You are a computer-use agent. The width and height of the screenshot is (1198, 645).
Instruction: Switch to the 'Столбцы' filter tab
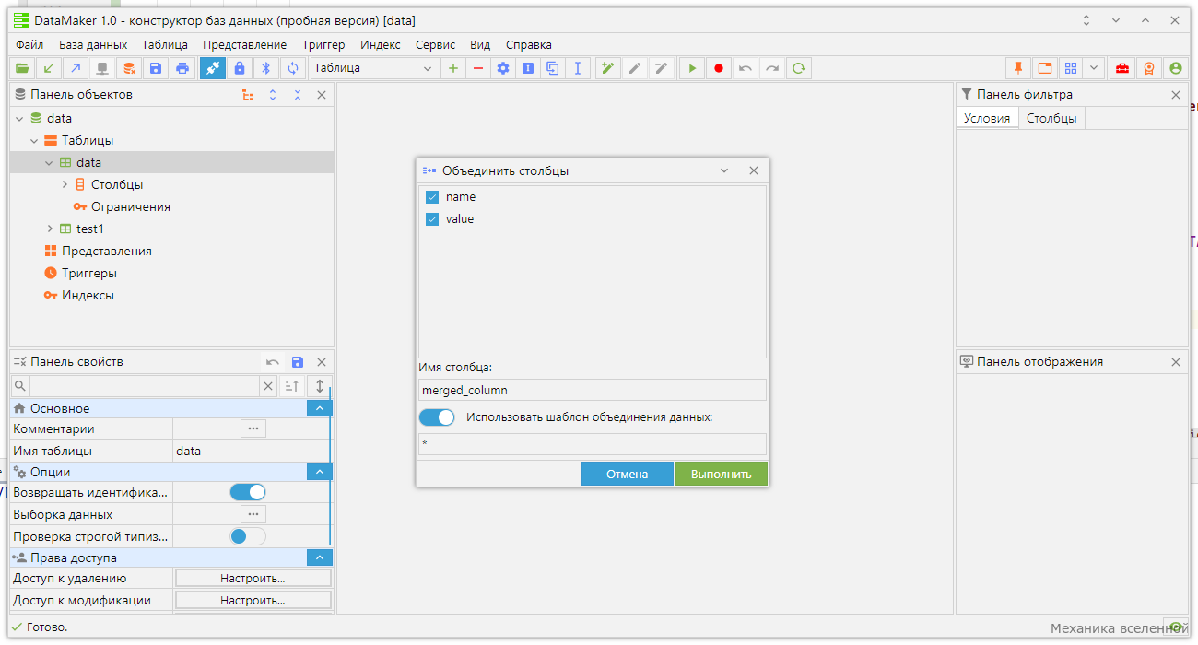tap(1051, 119)
